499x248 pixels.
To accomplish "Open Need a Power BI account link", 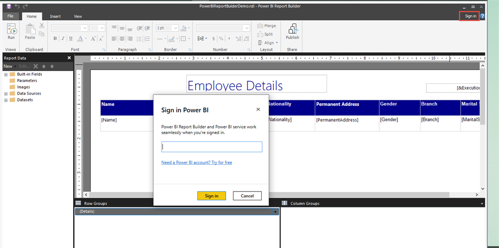I will pos(197,162).
